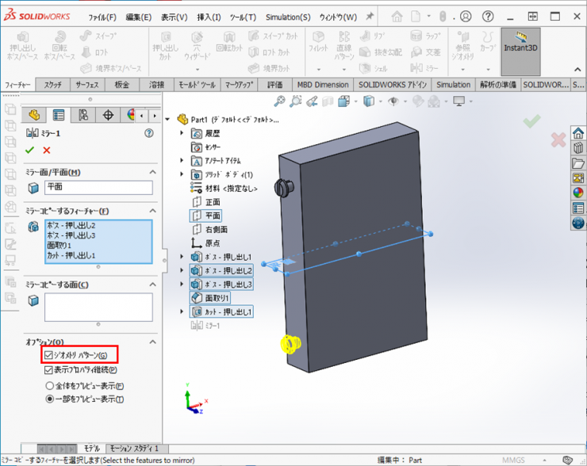Open the 挿入(I) menu

coord(209,17)
